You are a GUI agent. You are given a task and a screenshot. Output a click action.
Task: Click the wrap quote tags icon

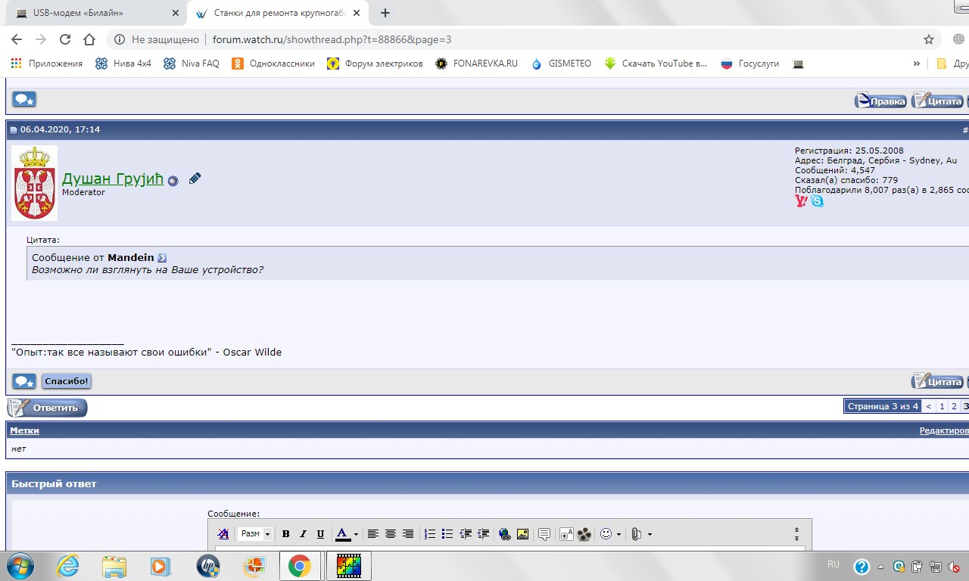544,534
